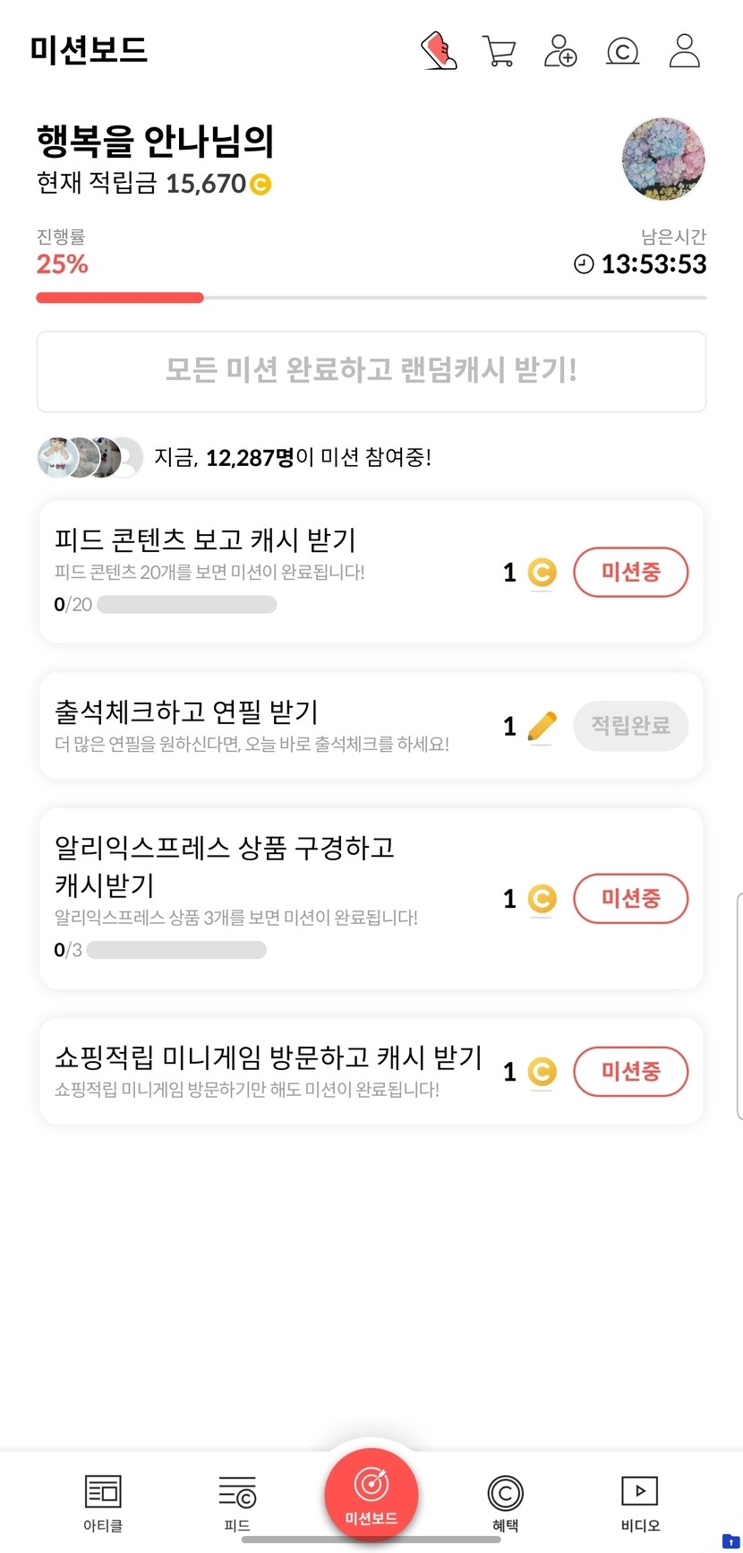Open the shopping cart icon

(499, 51)
